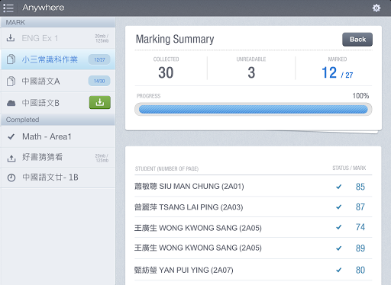
Task: Open the 14/30 badge on 中國語文A
Action: point(99,81)
